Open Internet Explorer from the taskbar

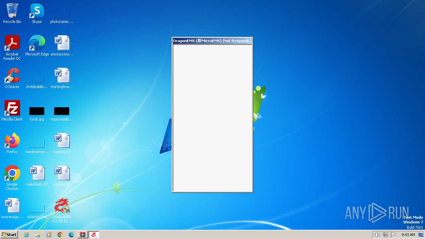tap(26, 235)
